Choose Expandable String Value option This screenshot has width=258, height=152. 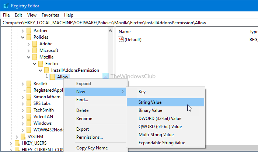(165, 143)
